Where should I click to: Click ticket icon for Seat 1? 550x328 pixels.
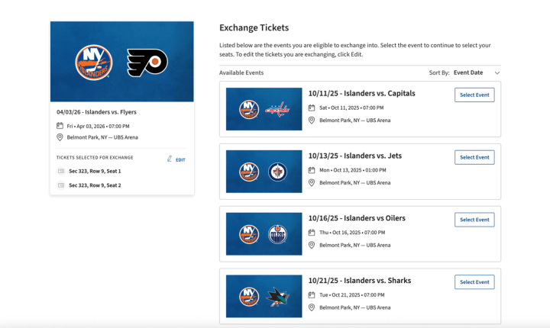click(x=60, y=171)
